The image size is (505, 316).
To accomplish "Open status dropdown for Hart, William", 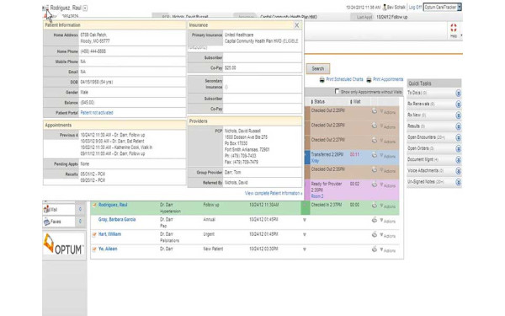I will (x=305, y=235).
